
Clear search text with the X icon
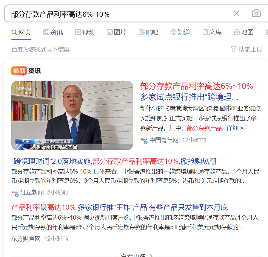tap(237, 13)
